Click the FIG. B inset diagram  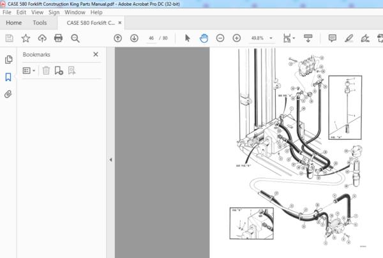point(252,224)
